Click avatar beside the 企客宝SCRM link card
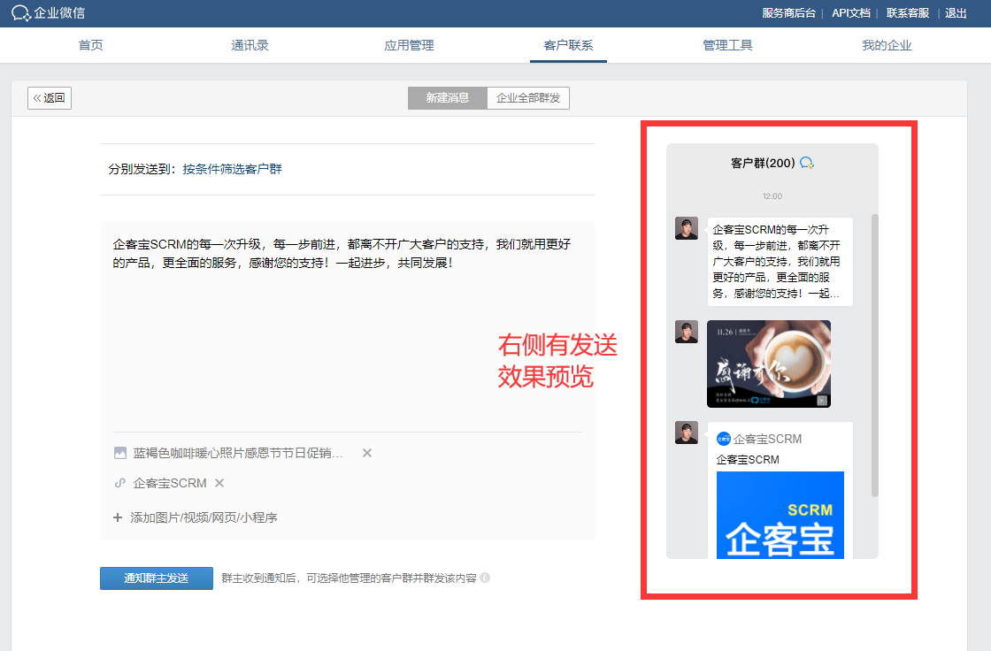Image resolution: width=991 pixels, height=651 pixels. click(687, 433)
